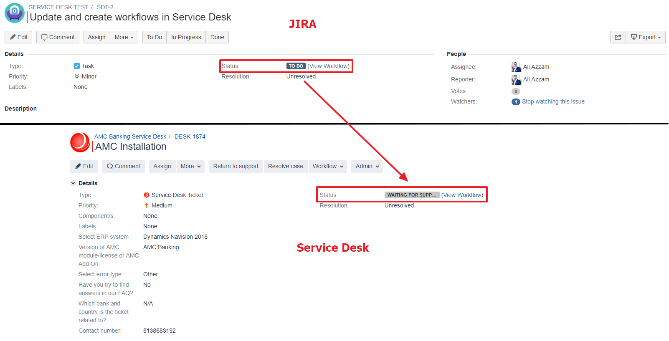669x341 pixels.
Task: Open the More dropdown in the JIRA toolbar
Action: click(124, 37)
